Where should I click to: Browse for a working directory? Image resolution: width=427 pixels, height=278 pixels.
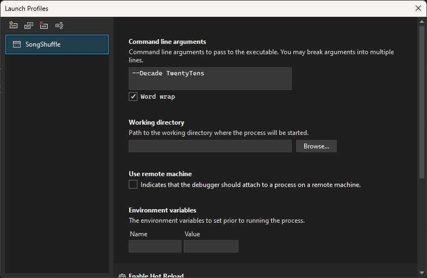[x=316, y=146]
